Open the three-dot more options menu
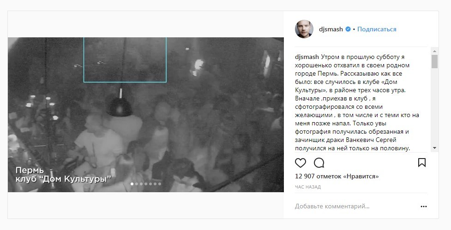This screenshot has height=230, width=451. 423,206
